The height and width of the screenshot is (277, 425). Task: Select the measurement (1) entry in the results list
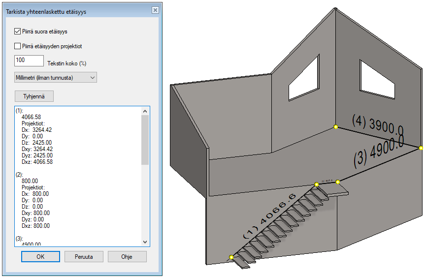click(19, 111)
